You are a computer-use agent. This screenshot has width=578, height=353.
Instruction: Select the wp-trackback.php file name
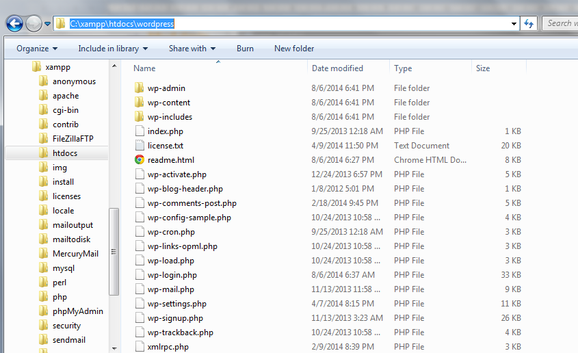point(181,332)
